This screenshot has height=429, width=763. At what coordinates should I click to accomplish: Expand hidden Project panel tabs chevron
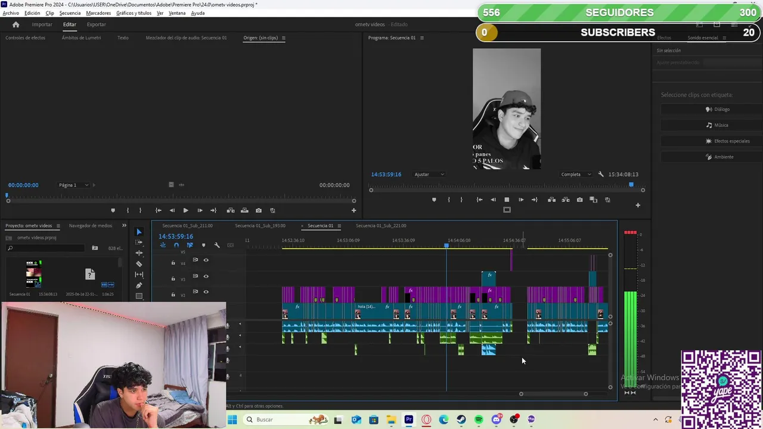tap(124, 226)
